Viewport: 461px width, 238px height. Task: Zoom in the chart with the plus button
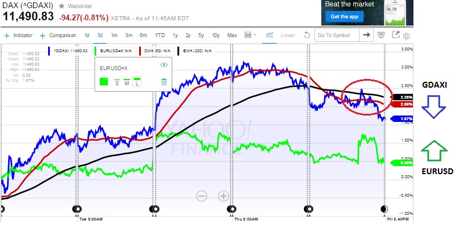[223, 196]
